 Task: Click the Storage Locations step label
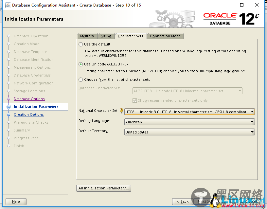(x=29, y=91)
